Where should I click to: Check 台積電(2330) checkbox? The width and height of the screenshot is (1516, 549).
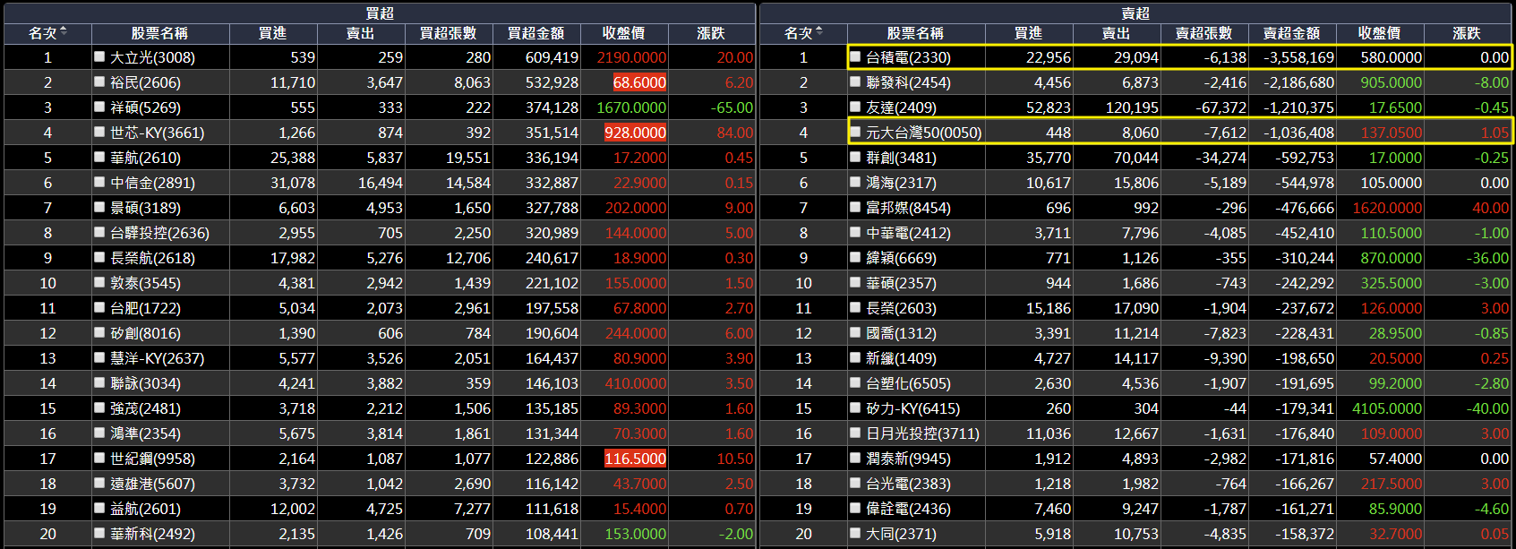(855, 56)
